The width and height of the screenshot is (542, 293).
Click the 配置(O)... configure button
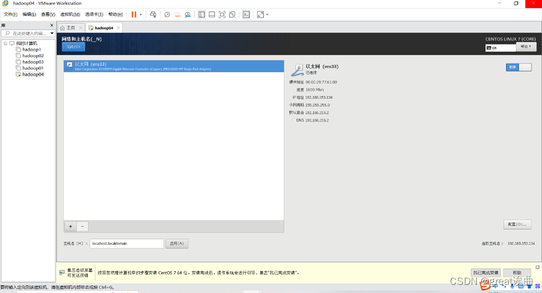pyautogui.click(x=517, y=224)
